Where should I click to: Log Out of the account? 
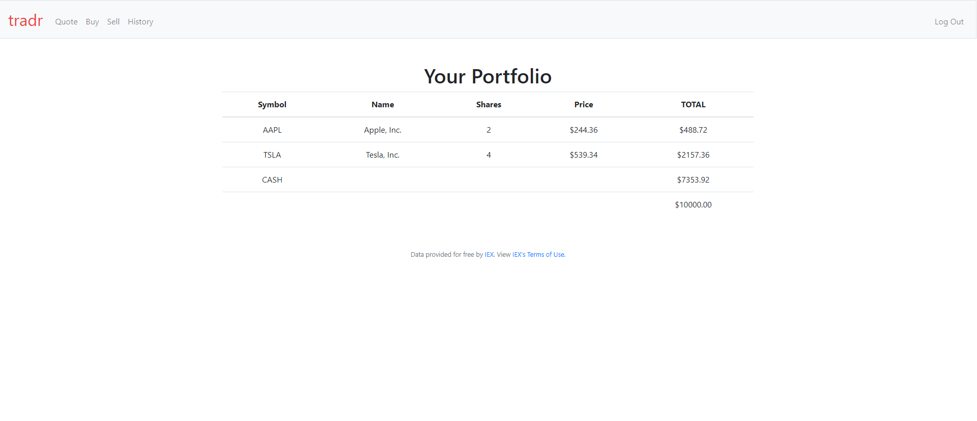949,22
